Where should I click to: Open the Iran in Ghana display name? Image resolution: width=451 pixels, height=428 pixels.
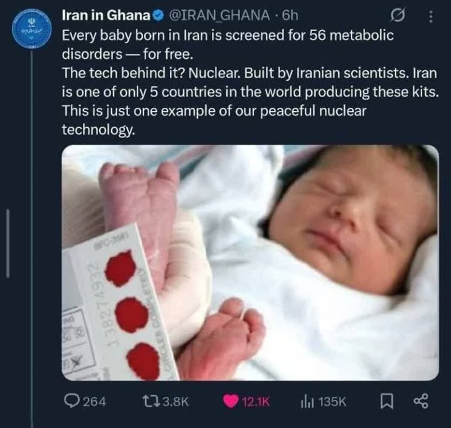point(106,15)
